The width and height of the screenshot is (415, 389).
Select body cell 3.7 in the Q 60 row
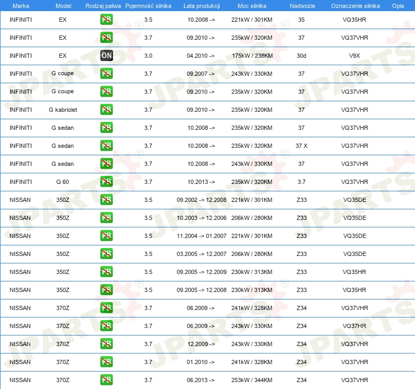click(x=301, y=182)
